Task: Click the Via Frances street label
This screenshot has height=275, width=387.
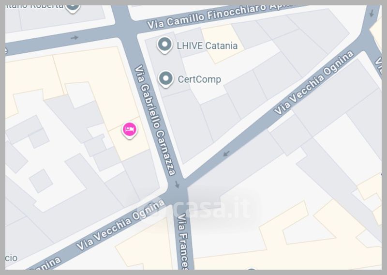Action: 183,242
